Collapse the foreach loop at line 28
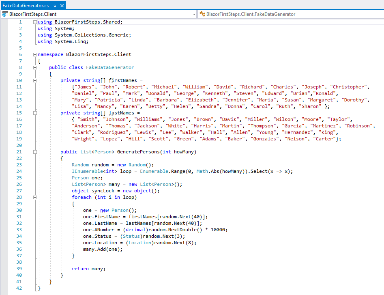 (x=35, y=197)
